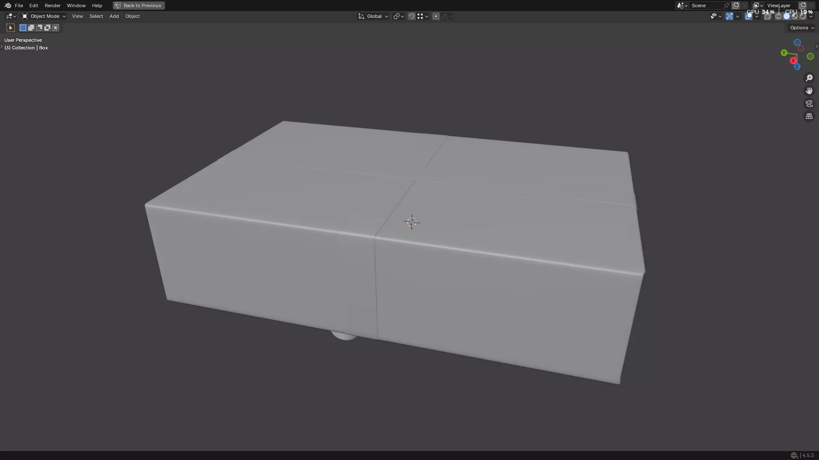Choose Extend Existing Selection mode

[x=31, y=28]
